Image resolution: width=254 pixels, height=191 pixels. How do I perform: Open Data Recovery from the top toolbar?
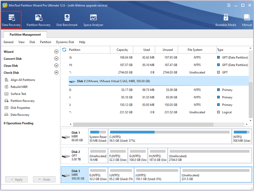(x=11, y=20)
